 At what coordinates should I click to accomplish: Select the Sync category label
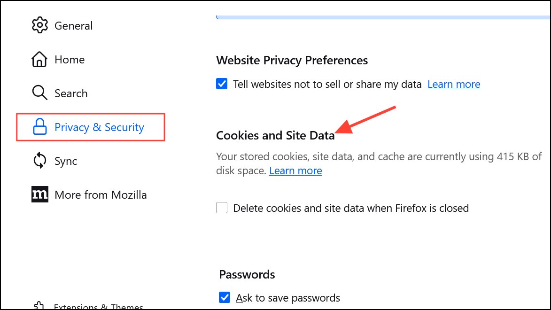66,161
